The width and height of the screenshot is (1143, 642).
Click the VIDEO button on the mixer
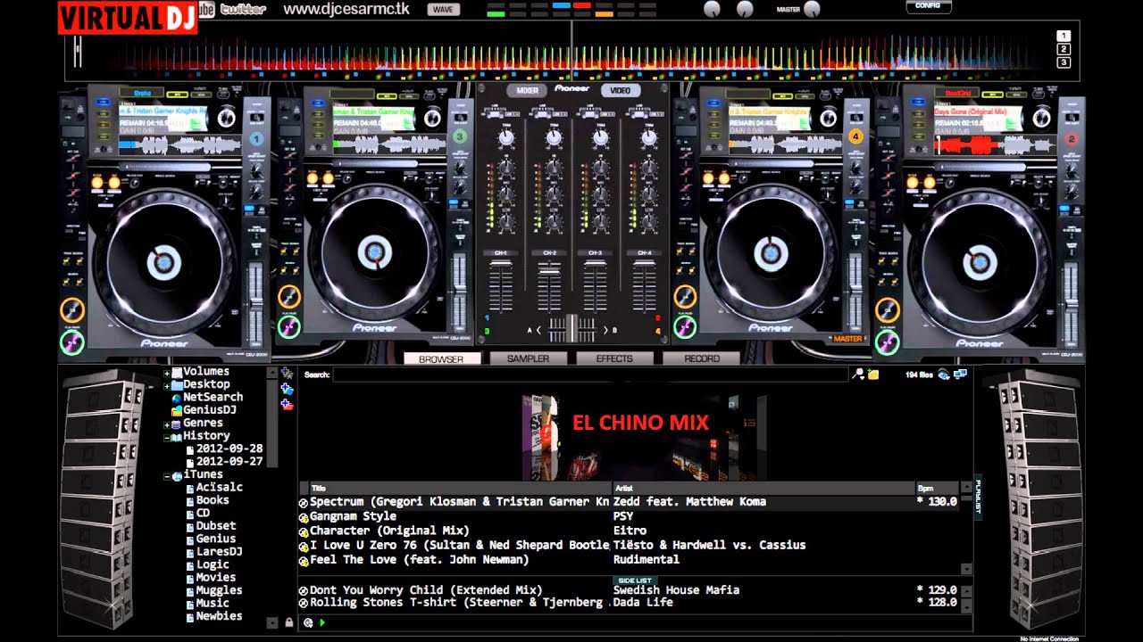(x=620, y=91)
